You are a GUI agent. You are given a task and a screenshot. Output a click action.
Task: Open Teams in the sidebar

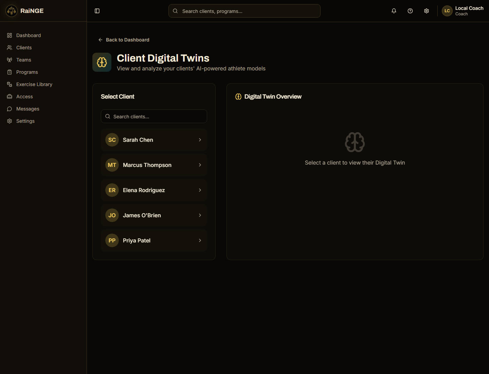(24, 60)
